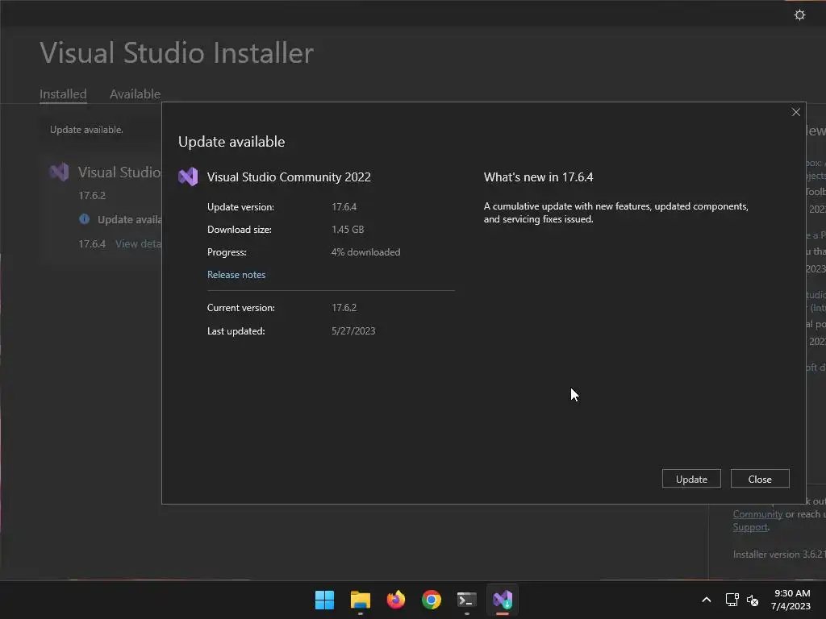
Task: Click the blue info icon beside Update available
Action: [84, 219]
